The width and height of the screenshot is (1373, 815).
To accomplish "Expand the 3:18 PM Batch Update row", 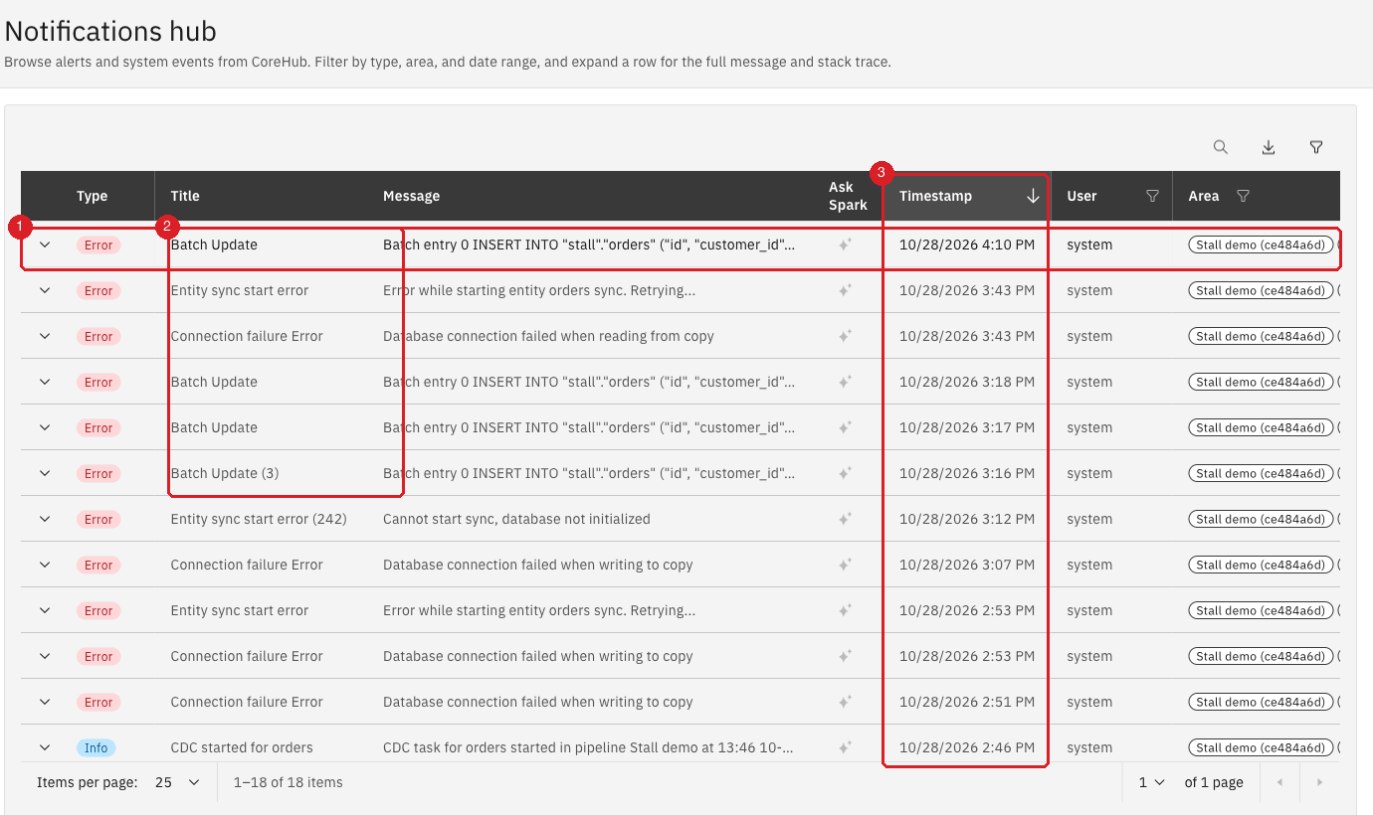I will (x=45, y=382).
